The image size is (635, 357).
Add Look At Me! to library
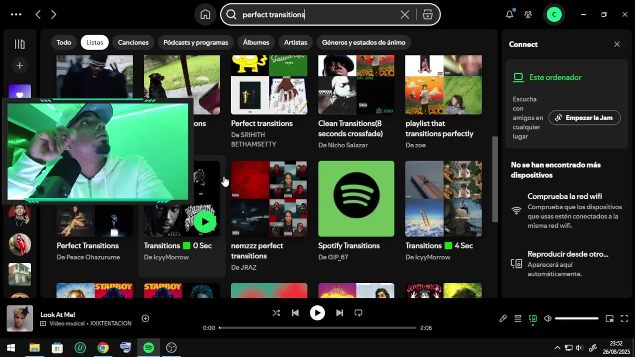145,318
